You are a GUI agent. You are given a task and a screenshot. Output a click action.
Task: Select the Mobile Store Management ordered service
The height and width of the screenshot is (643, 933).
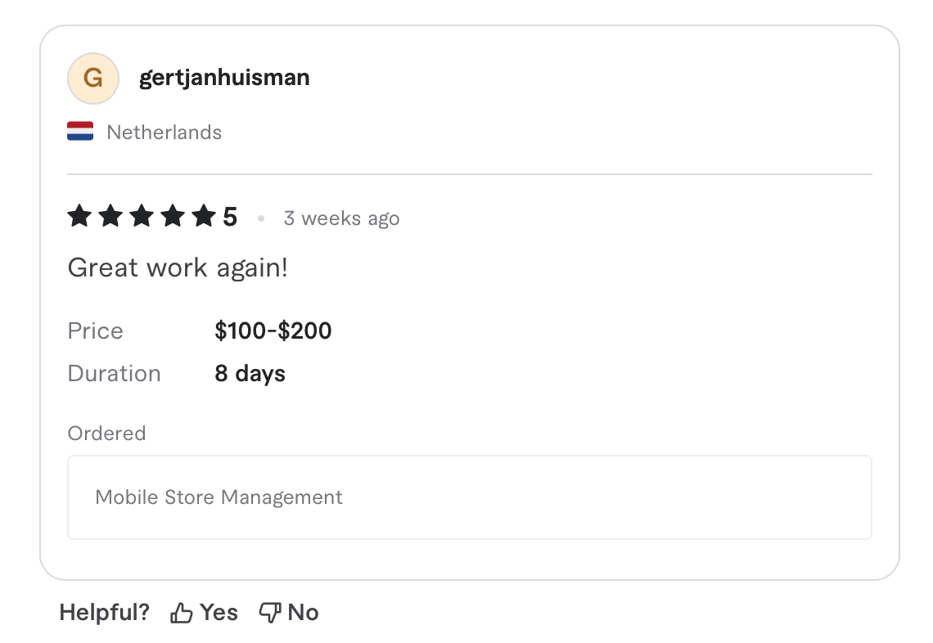point(219,497)
